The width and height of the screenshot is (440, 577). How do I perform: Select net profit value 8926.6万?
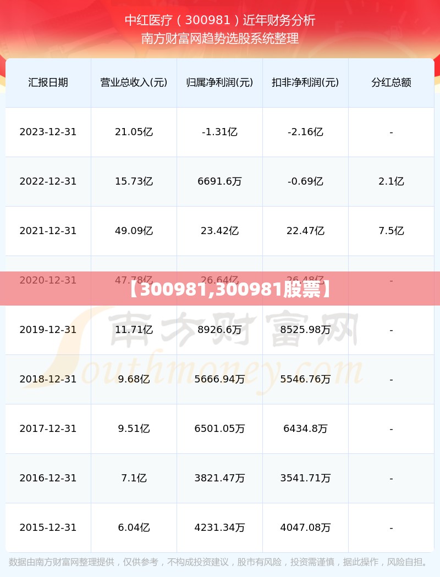tap(220, 330)
